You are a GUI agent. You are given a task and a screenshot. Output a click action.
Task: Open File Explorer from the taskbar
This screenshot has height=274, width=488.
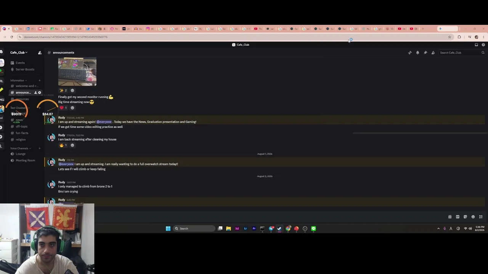pos(228,229)
